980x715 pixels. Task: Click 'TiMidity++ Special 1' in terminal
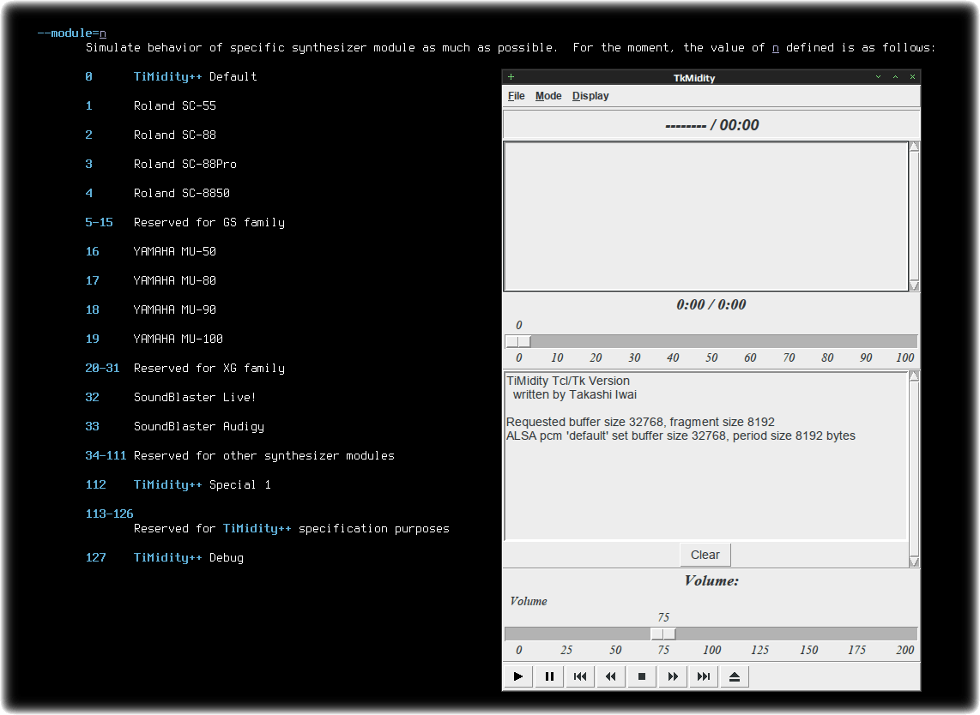coord(202,484)
